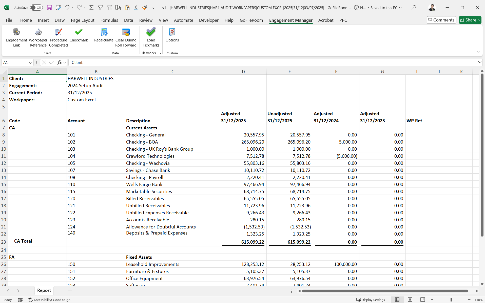
Task: Toggle the AutoSave switch
Action: tap(36, 8)
